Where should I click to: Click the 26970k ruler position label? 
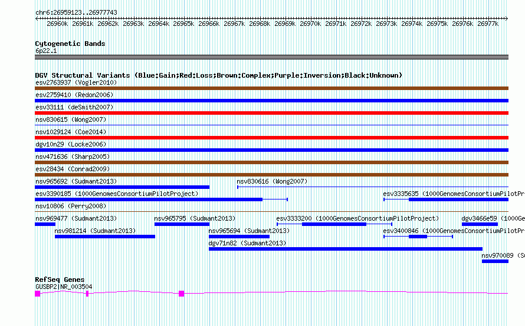click(x=310, y=24)
